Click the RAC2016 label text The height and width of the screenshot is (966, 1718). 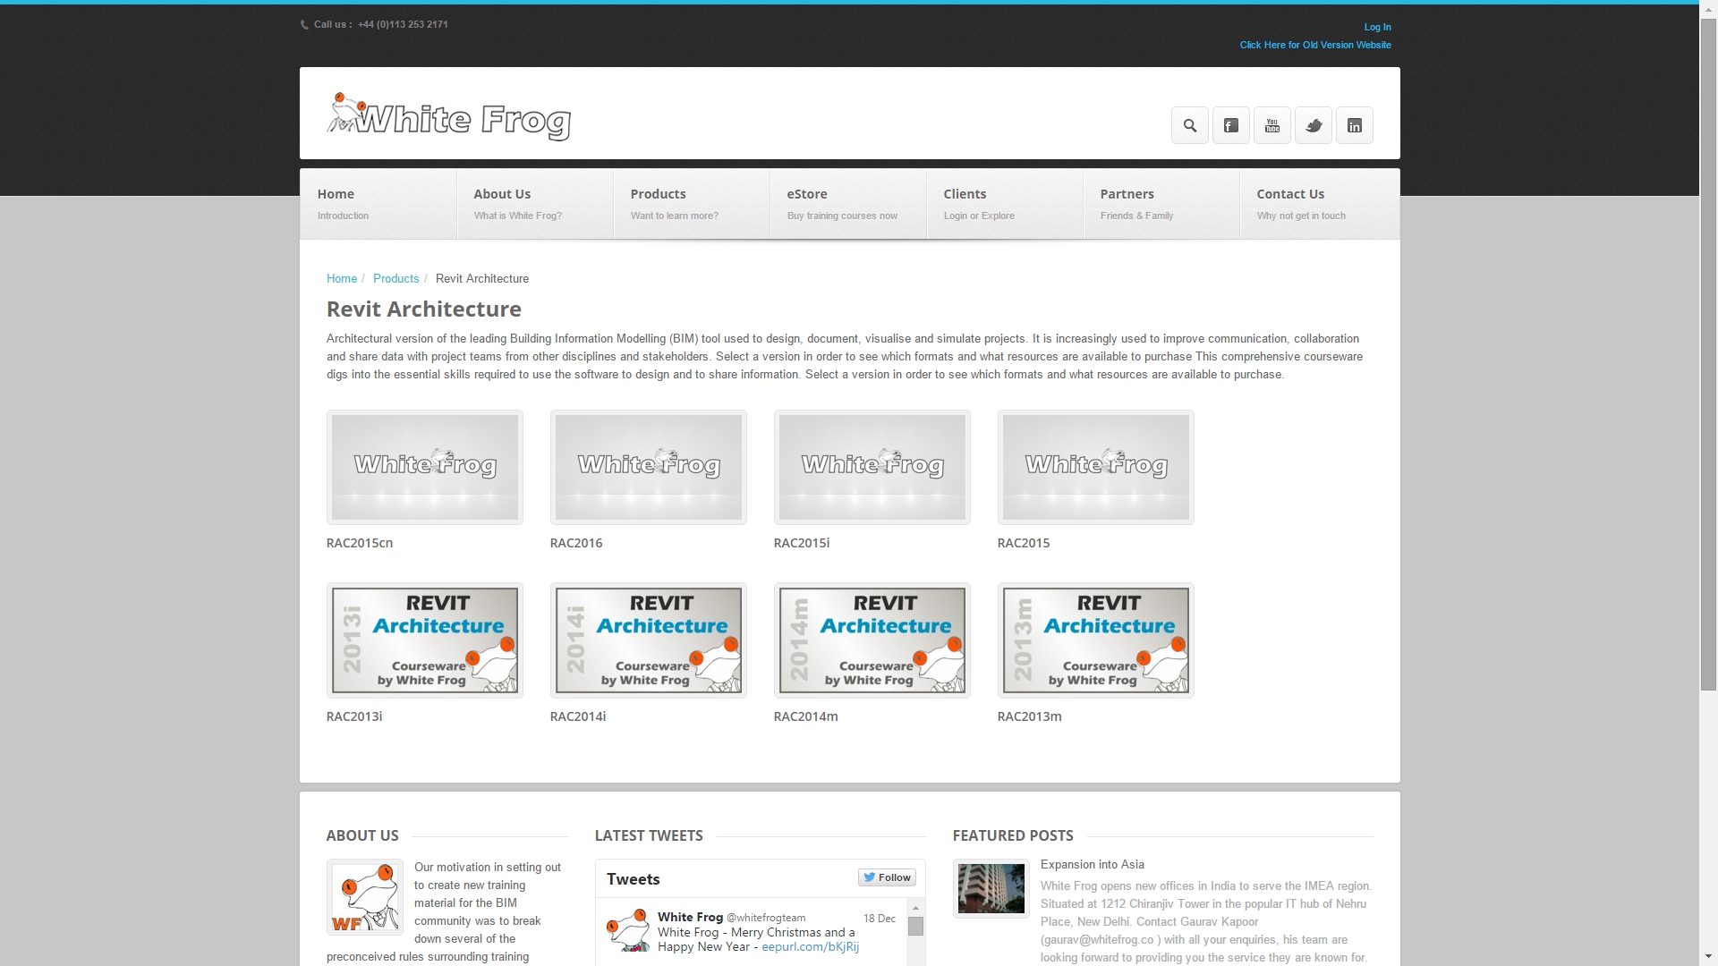pos(576,543)
